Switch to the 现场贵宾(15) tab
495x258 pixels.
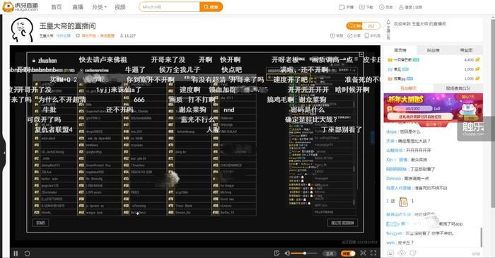point(458,88)
